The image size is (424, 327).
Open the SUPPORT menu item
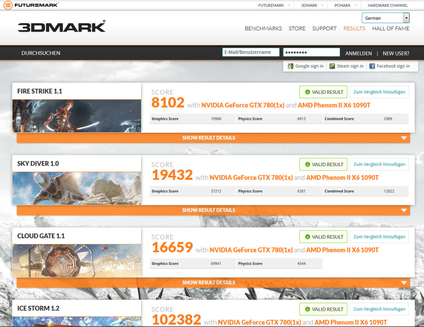point(324,28)
